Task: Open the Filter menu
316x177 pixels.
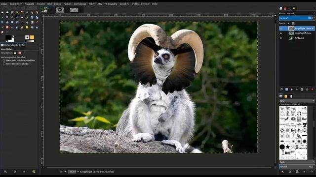Action: pos(92,4)
